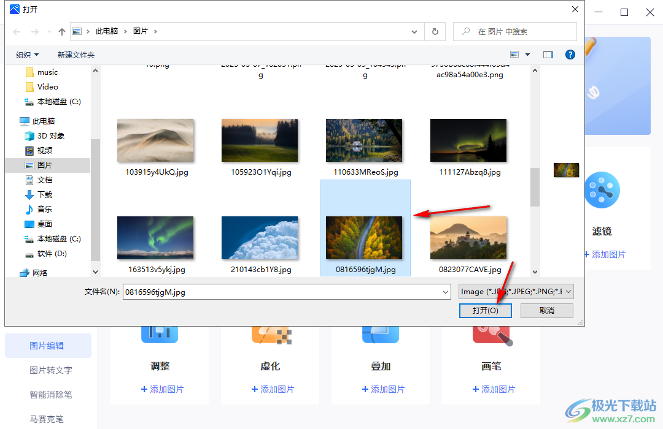Click 添加图片 under 滤镜
The height and width of the screenshot is (429, 663).
[605, 254]
